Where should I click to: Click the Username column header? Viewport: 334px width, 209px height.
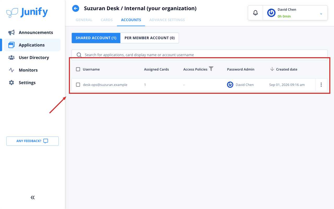coord(91,69)
